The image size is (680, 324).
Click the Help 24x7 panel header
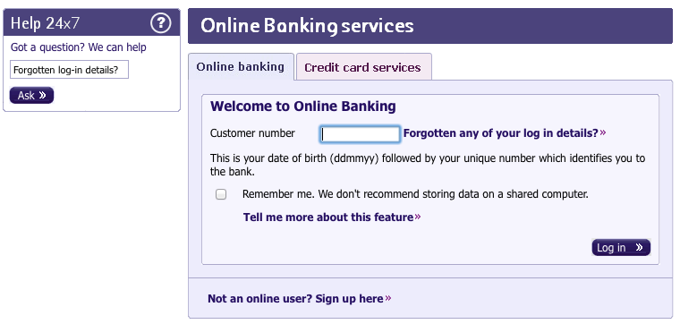[91, 23]
